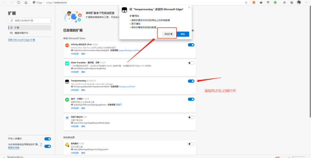Disable the 壹伴 · 小插件 extension toggle
The image size is (311, 158).
coord(191,99)
